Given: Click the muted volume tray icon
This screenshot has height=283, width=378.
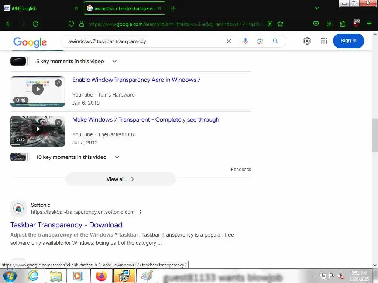Looking at the screenshot, I should click(341, 276).
